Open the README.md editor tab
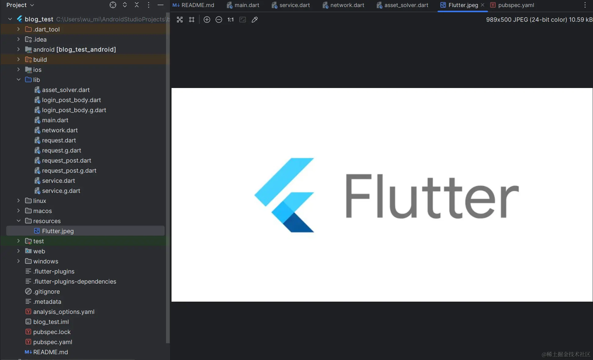593x360 pixels. coord(197,5)
